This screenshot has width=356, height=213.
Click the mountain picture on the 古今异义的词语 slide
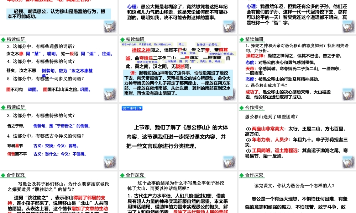(110, 162)
